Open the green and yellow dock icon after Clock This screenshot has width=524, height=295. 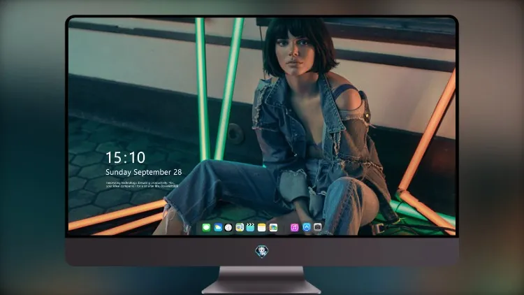coord(240,227)
